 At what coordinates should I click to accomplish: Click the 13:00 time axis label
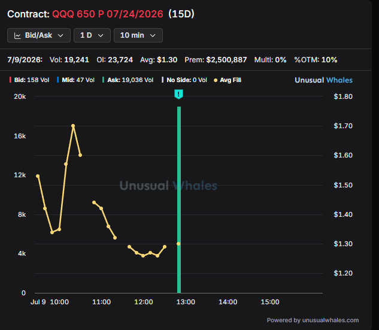[x=186, y=302]
